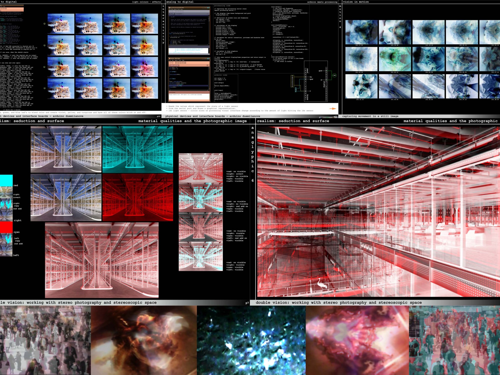The width and height of the screenshot is (500, 375).
Task: Click the Processing editor vertical scrollbar down arrow
Action: pyautogui.click(x=209, y=43)
